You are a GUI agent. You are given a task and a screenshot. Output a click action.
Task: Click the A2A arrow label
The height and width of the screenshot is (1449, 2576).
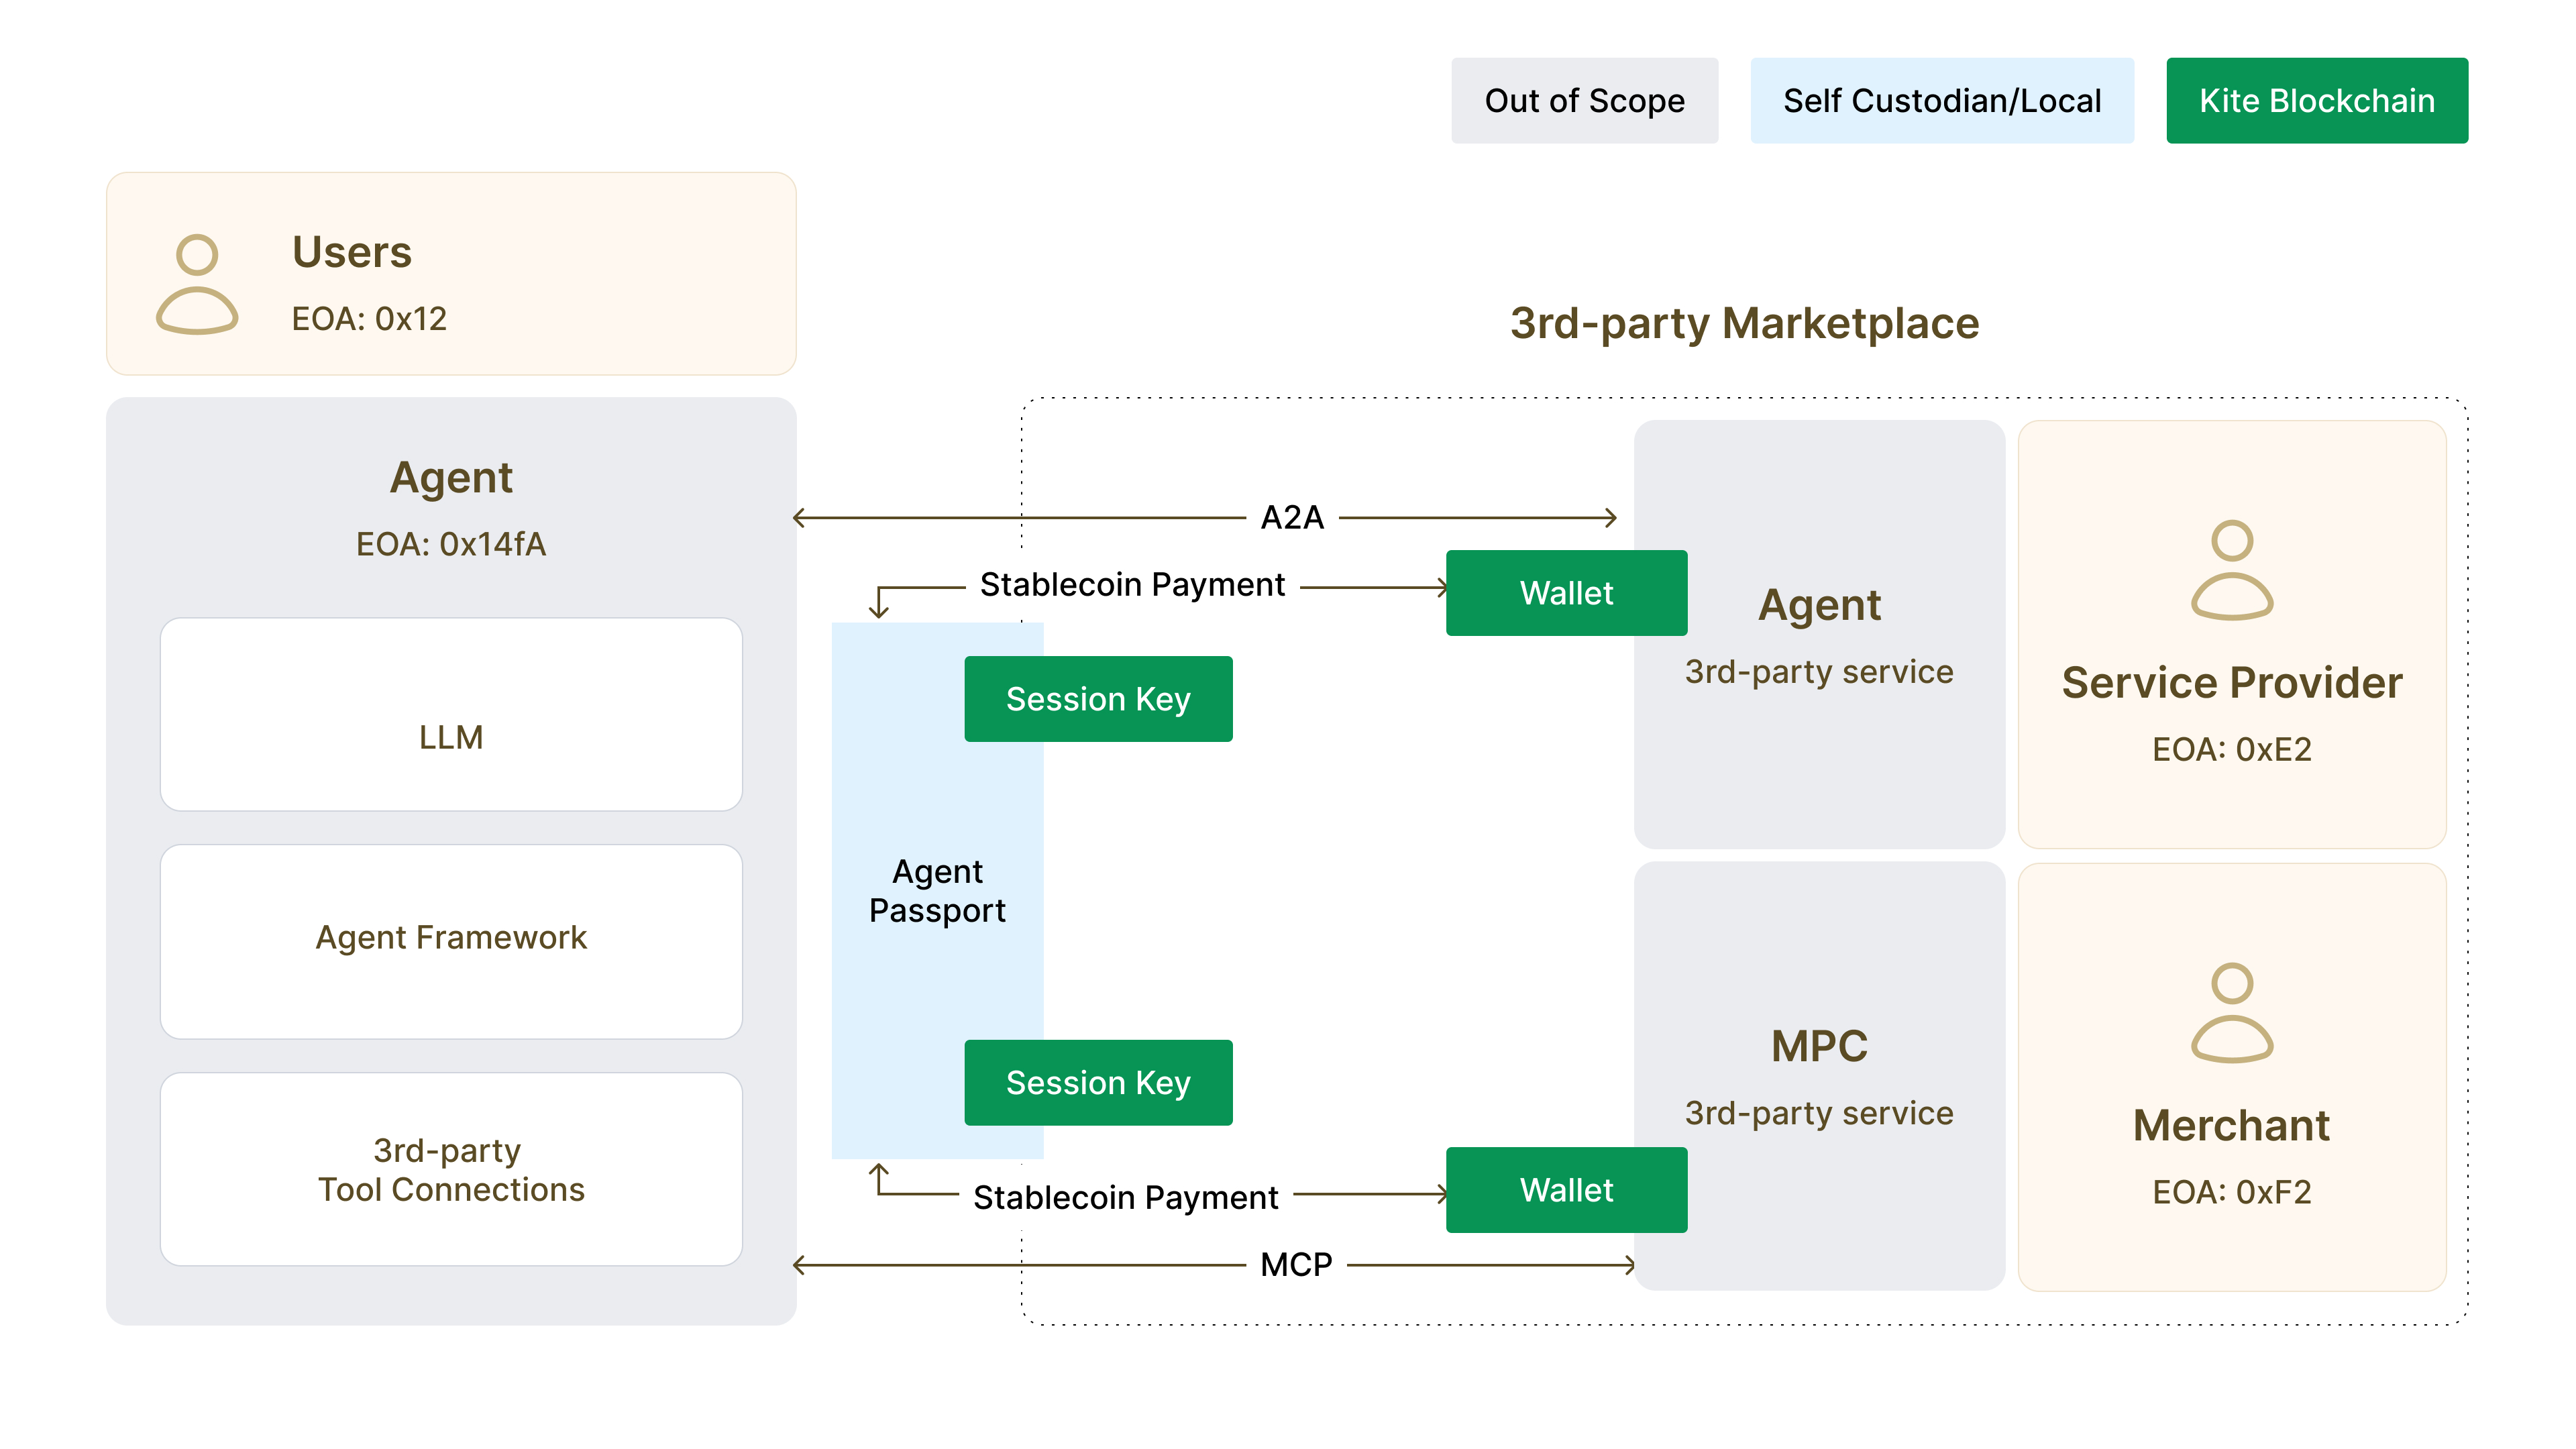coord(1292,518)
